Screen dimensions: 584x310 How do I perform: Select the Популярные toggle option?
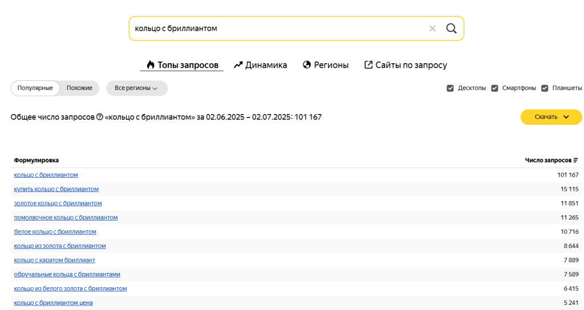(x=35, y=88)
